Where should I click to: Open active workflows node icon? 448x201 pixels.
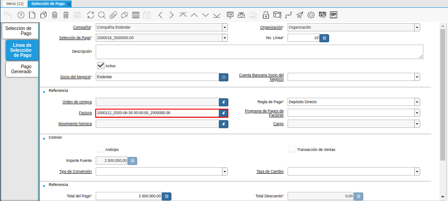tap(288, 15)
